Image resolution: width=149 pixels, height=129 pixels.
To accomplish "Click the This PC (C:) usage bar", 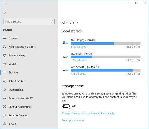I will [x=106, y=43].
